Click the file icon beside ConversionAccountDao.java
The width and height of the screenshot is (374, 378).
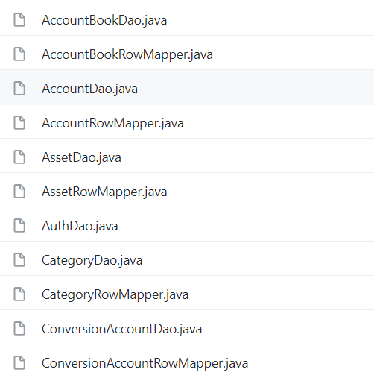pos(19,329)
